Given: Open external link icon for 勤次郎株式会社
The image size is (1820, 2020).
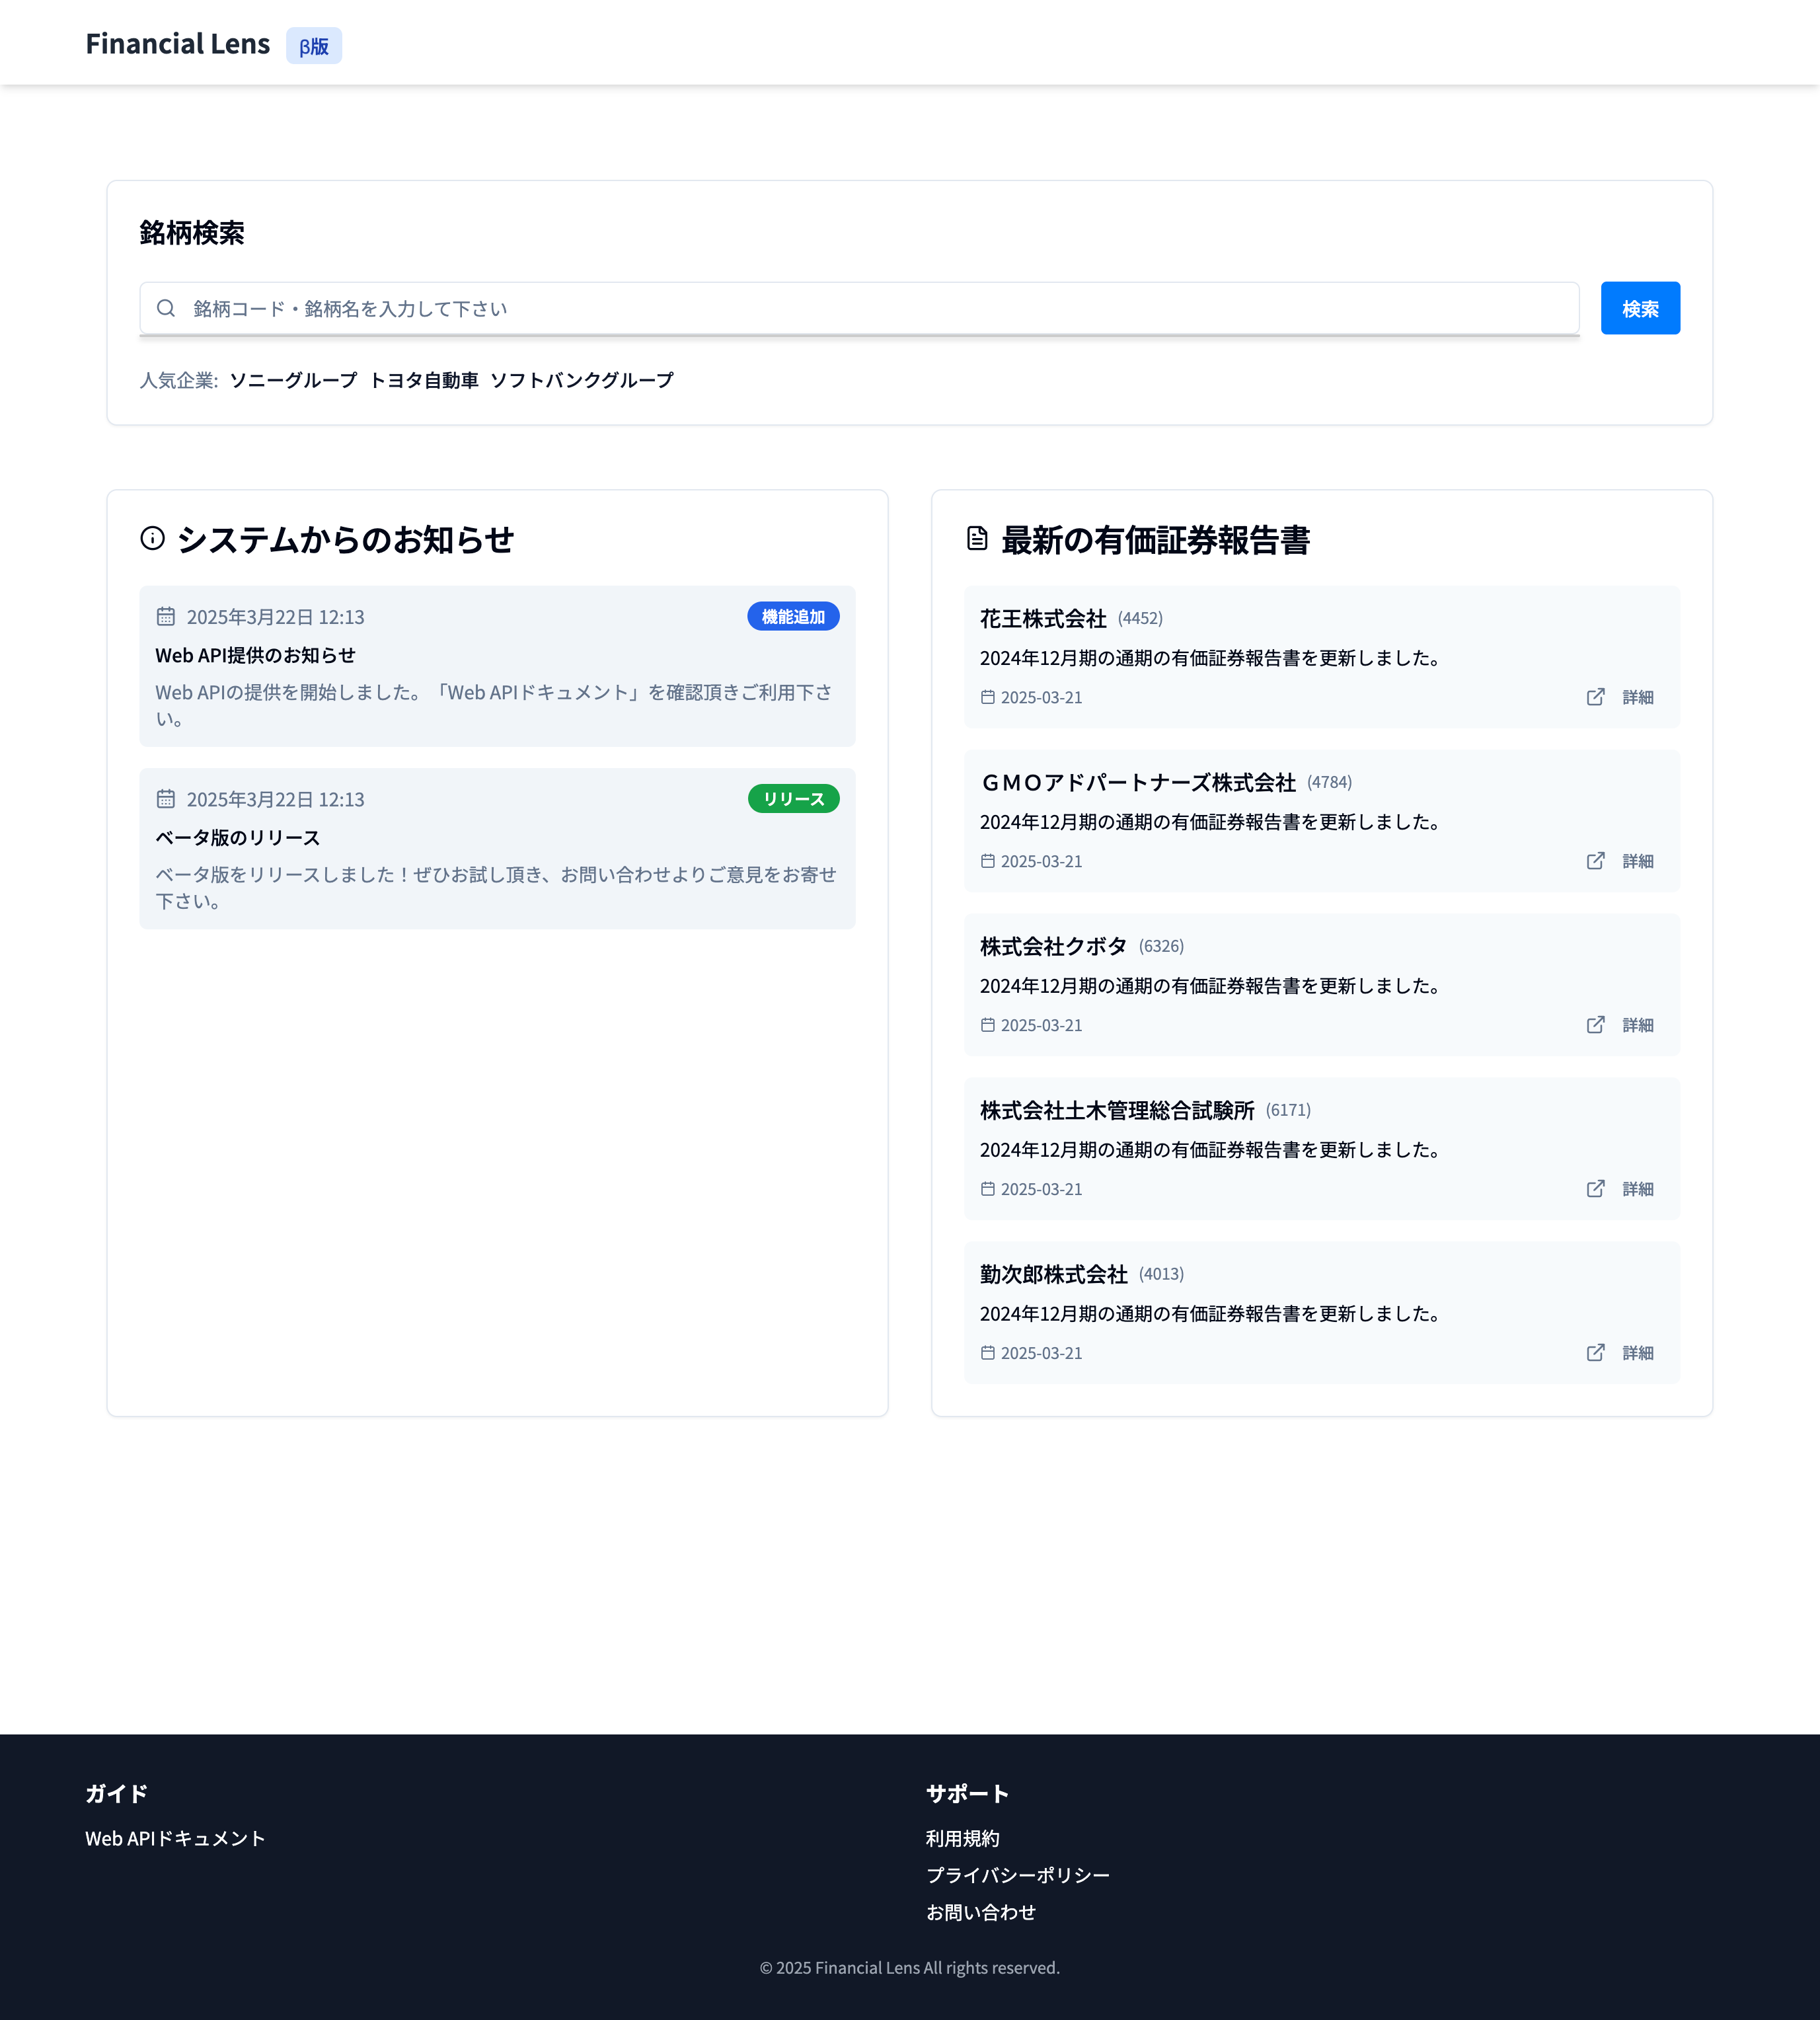Looking at the screenshot, I should (1595, 1353).
